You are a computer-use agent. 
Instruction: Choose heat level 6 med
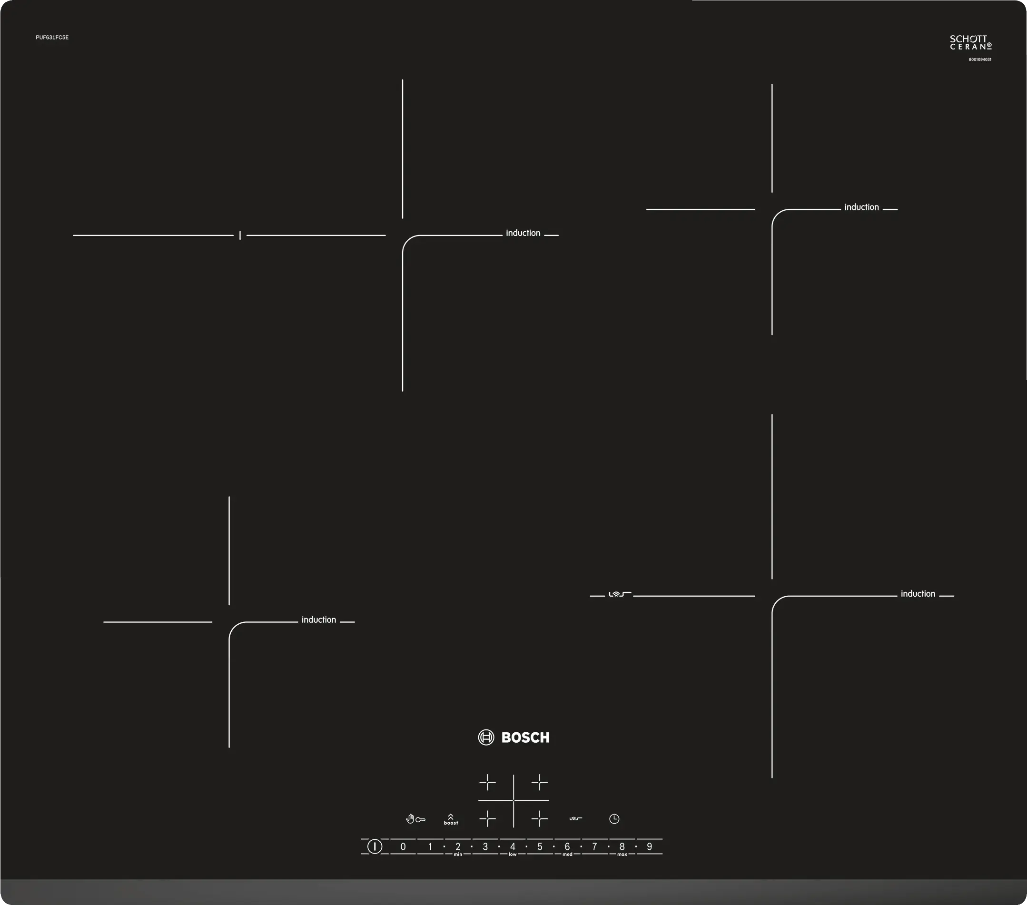click(x=567, y=847)
